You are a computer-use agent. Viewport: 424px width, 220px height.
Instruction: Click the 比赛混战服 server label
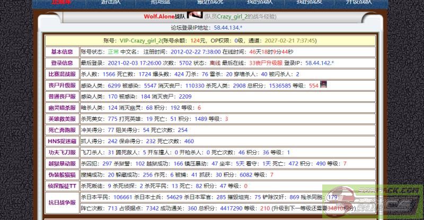[61, 74]
